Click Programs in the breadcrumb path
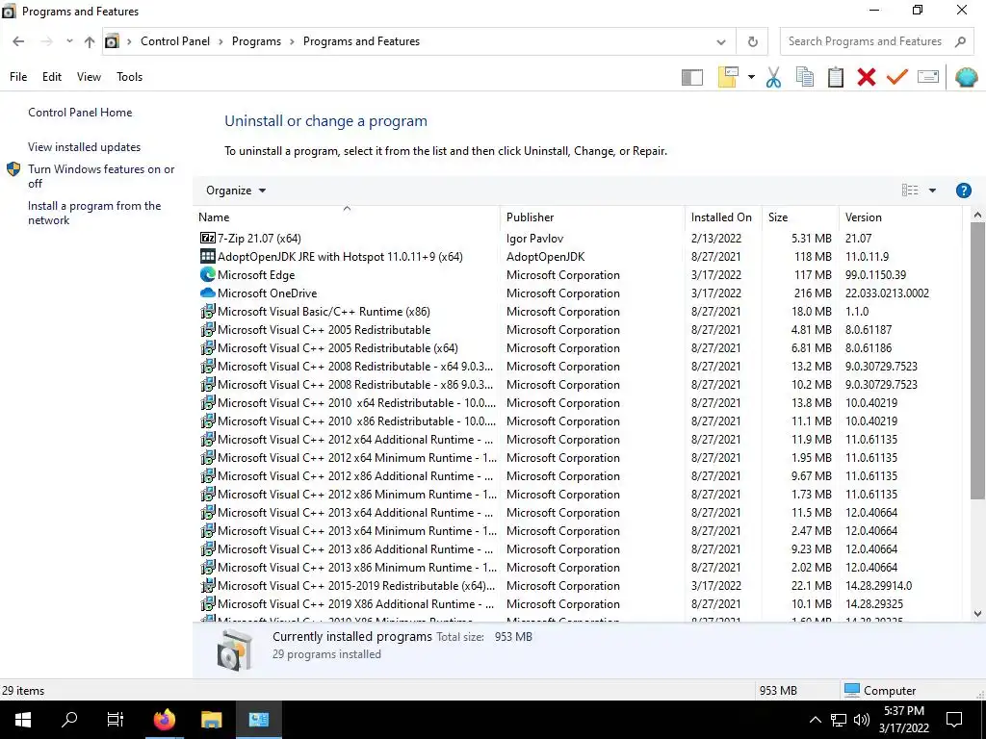This screenshot has height=739, width=986. click(x=256, y=41)
